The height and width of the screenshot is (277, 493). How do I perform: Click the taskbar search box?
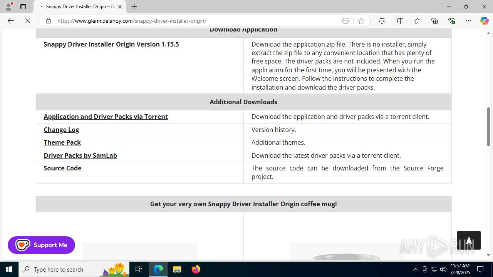pyautogui.click(x=74, y=269)
